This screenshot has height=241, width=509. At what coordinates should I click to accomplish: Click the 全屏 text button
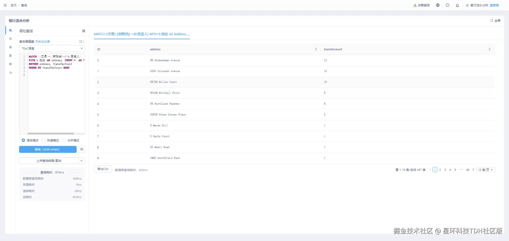[x=498, y=21]
